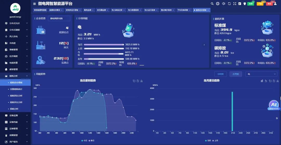Viewport: 281px width, 145px height.
Task: Close the 电力运行报表 tab
Action: coord(157,10)
